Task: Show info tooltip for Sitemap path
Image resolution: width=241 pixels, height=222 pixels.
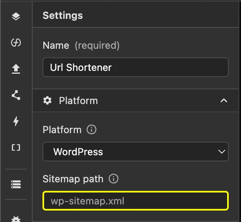Action: (x=114, y=179)
